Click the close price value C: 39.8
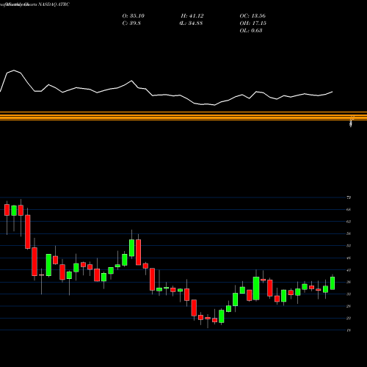Image resolution: width=367 pixels, height=367 pixels. [131, 23]
